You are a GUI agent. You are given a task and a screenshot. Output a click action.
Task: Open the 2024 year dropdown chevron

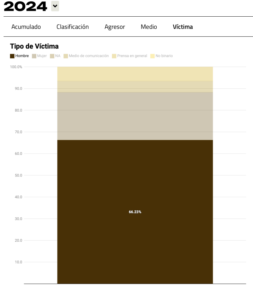coord(55,6)
